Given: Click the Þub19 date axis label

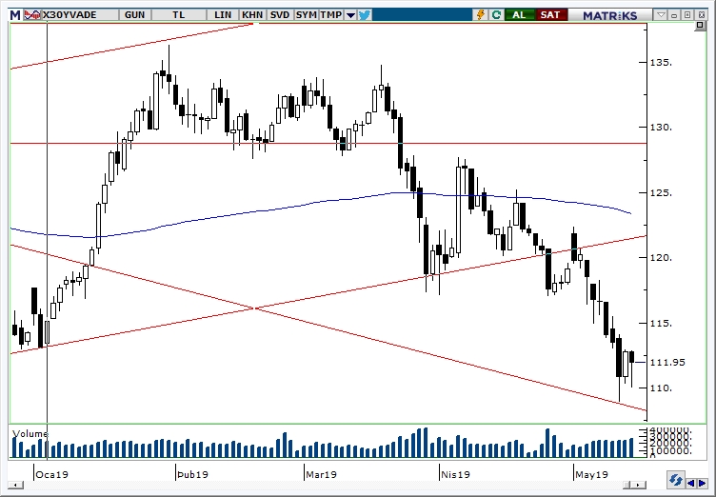Looking at the screenshot, I should pos(192,474).
